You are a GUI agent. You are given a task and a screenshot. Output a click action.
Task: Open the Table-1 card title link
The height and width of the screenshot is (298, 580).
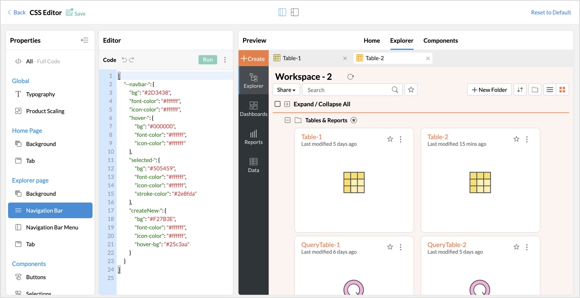point(311,137)
